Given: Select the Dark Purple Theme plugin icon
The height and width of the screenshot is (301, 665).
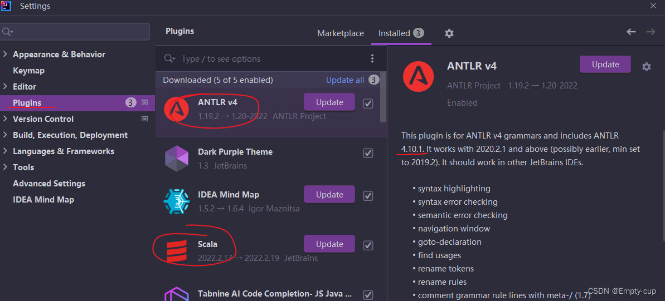Looking at the screenshot, I should click(x=177, y=159).
